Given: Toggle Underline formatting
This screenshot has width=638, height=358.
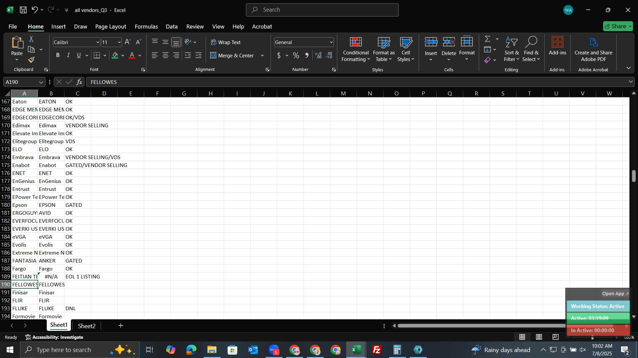Looking at the screenshot, I should pyautogui.click(x=79, y=55).
